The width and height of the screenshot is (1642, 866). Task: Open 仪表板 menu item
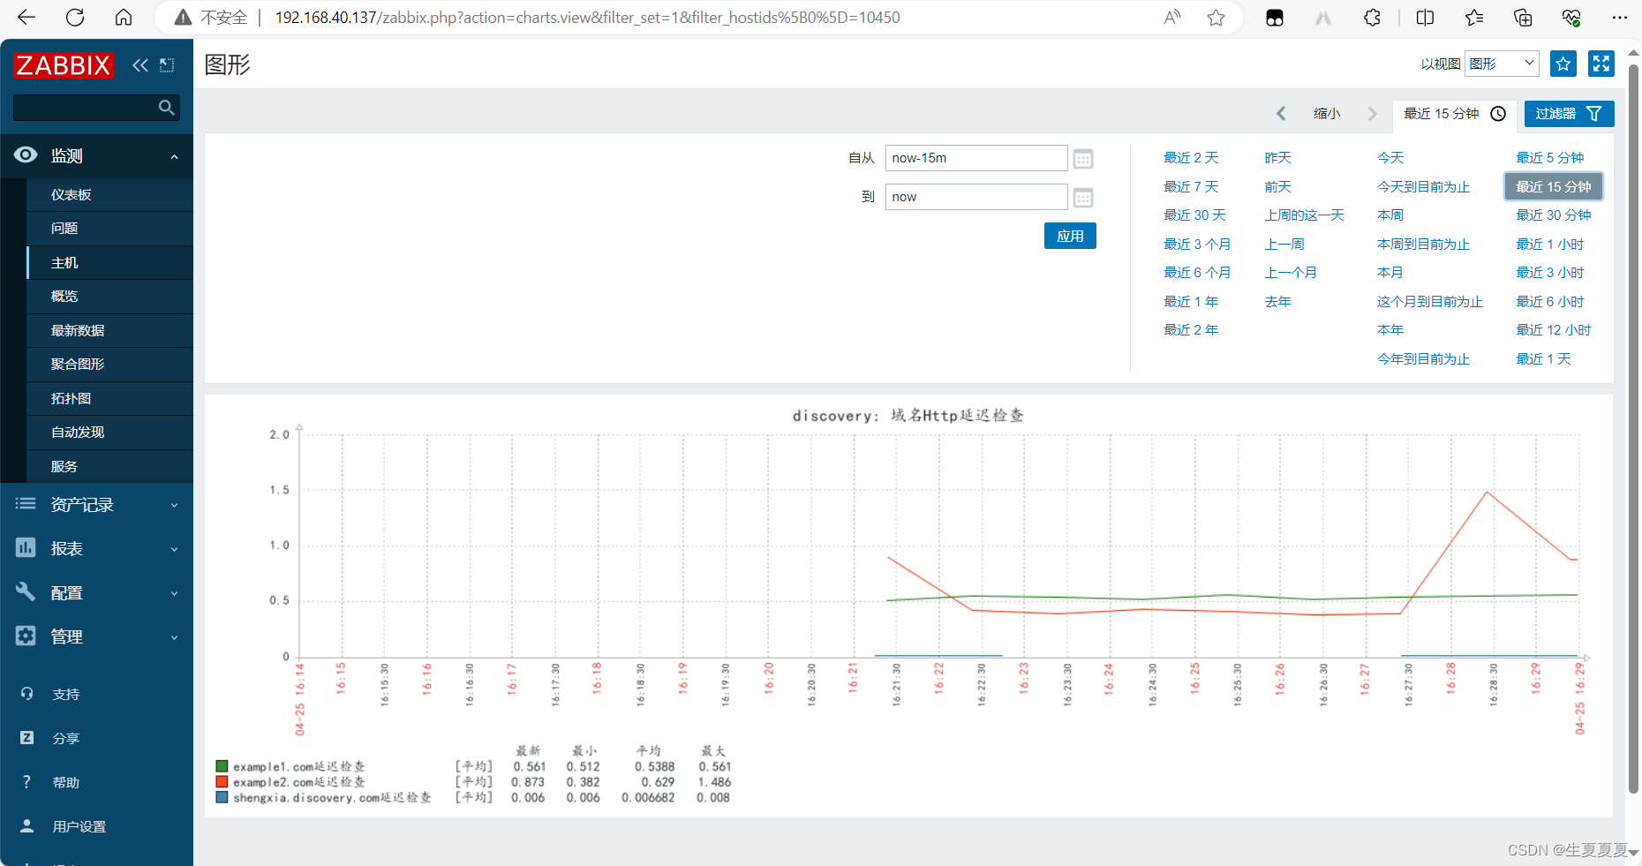coord(109,194)
